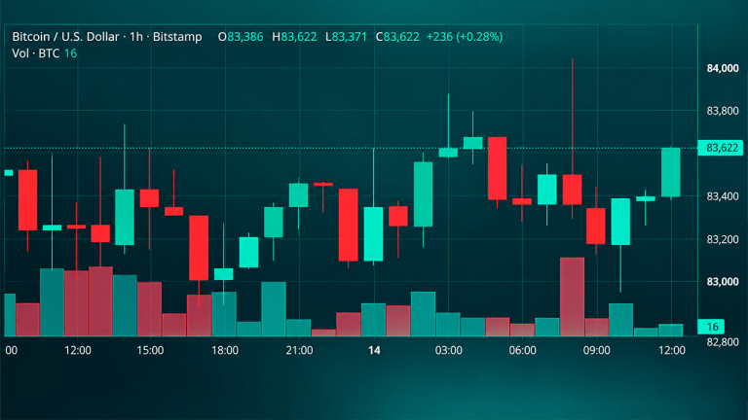Click the +236 (+0.28%) change text

tap(465, 37)
